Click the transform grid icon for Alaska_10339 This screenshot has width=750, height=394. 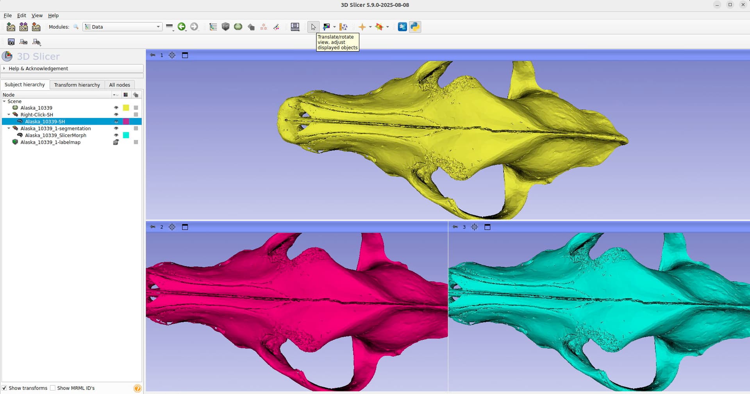click(x=136, y=108)
